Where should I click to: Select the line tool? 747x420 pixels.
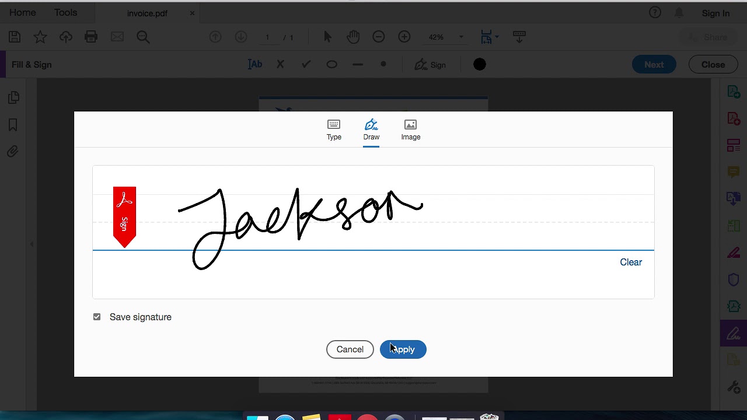click(x=358, y=64)
